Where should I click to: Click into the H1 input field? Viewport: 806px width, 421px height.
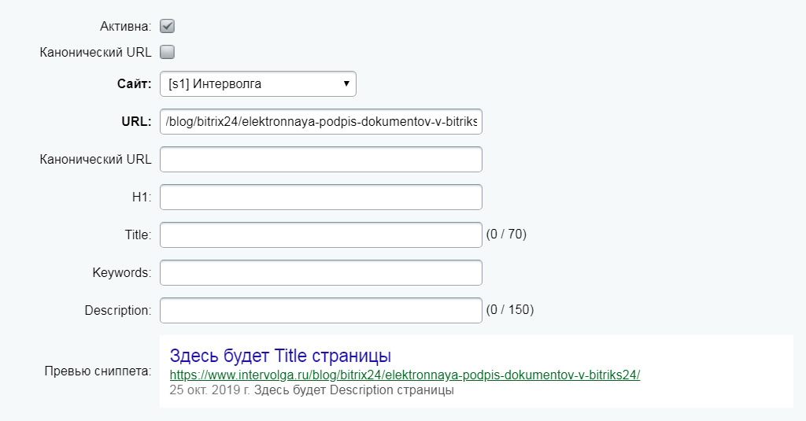point(321,197)
